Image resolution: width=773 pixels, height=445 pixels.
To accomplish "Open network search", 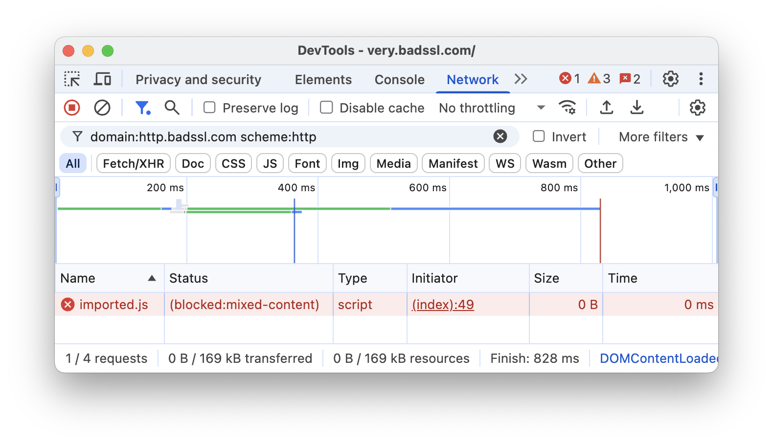I will [172, 108].
